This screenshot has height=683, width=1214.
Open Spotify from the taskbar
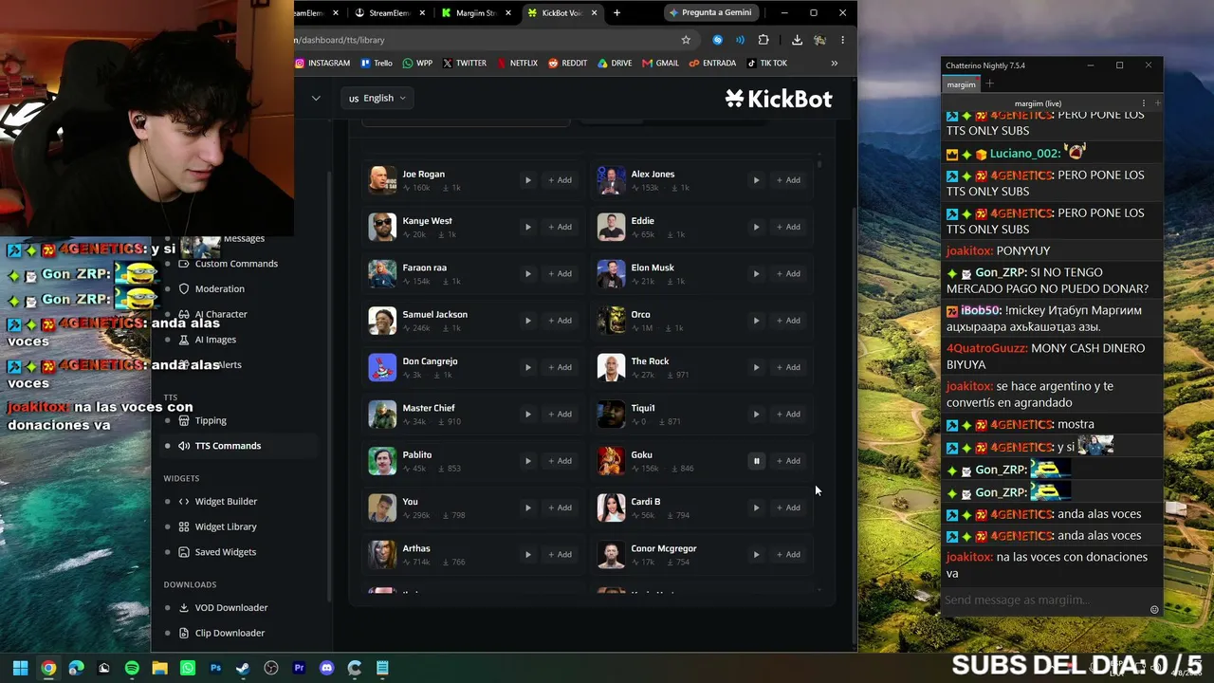(132, 668)
